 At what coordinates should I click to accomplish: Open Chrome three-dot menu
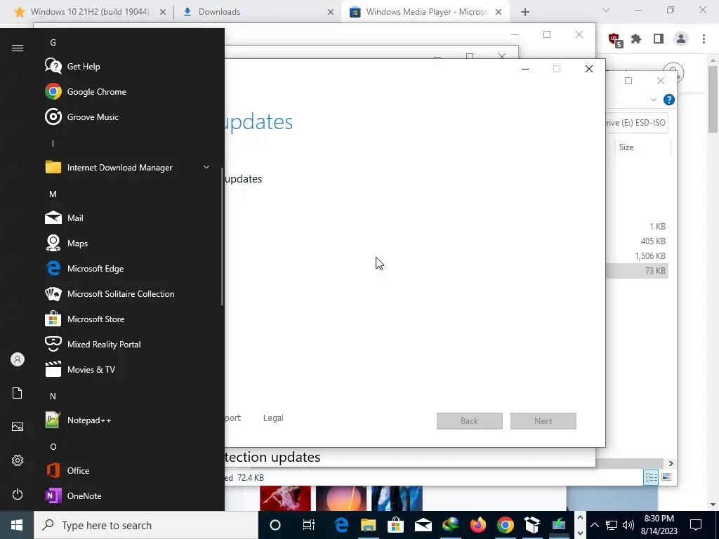704,39
